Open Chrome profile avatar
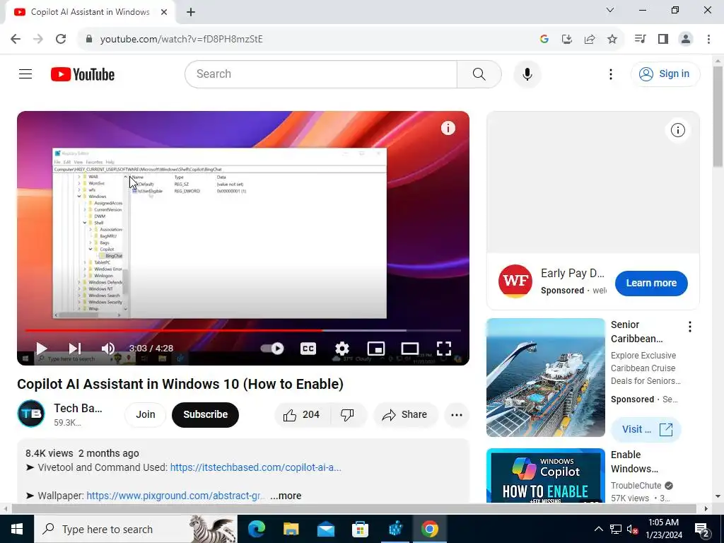The image size is (724, 543). click(x=686, y=39)
